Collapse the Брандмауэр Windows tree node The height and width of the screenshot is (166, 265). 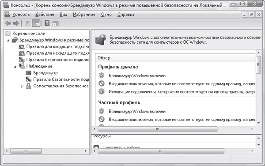(8, 40)
